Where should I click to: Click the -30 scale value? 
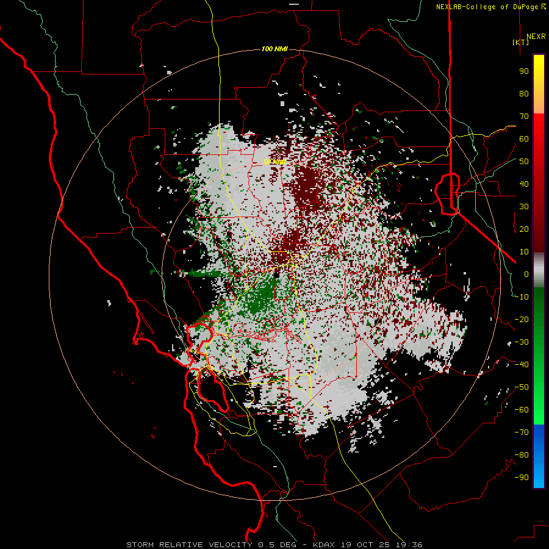(x=522, y=342)
